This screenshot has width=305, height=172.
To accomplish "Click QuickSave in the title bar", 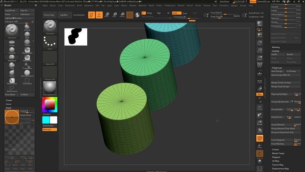I will [x=224, y=1].
